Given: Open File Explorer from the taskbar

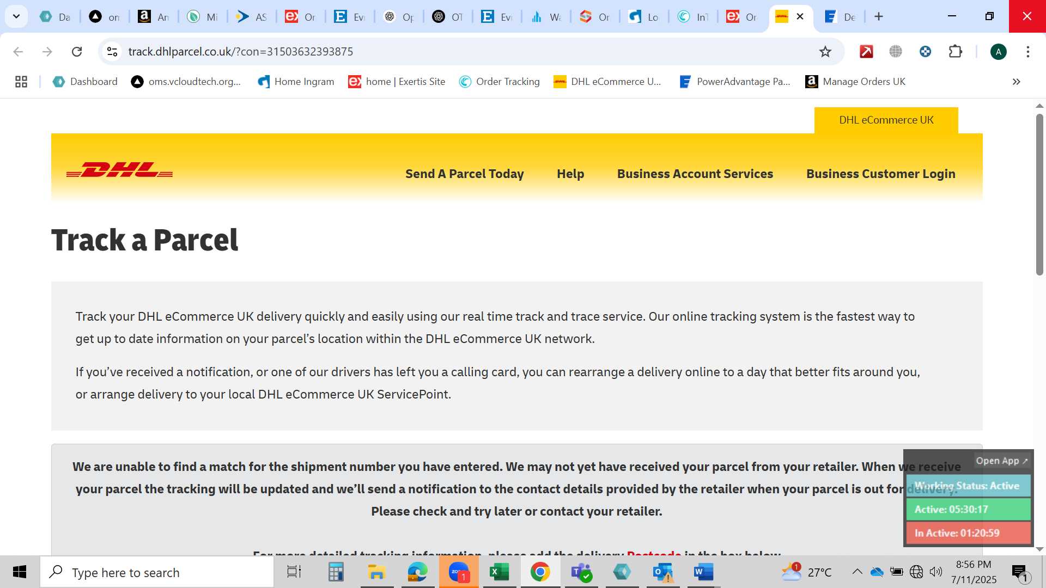Looking at the screenshot, I should (376, 572).
